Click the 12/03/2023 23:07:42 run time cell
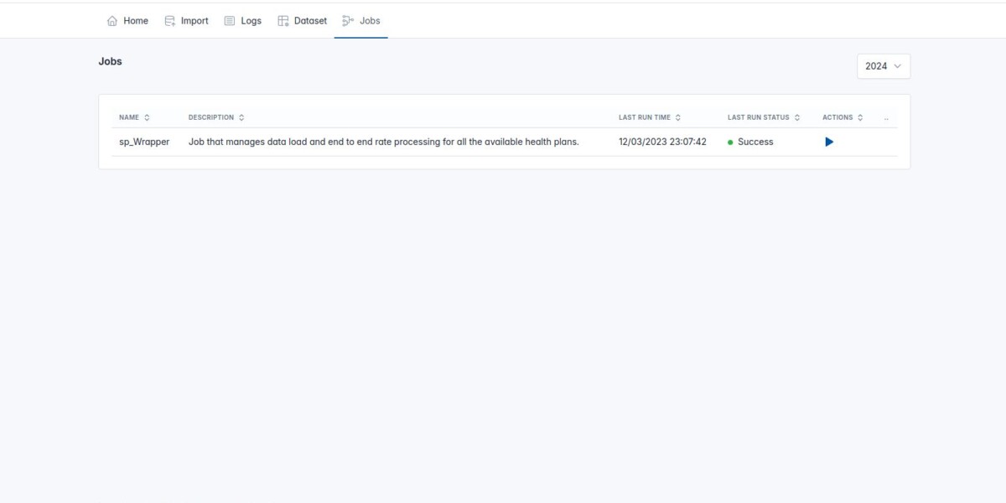This screenshot has height=503, width=1006. pyautogui.click(x=662, y=142)
